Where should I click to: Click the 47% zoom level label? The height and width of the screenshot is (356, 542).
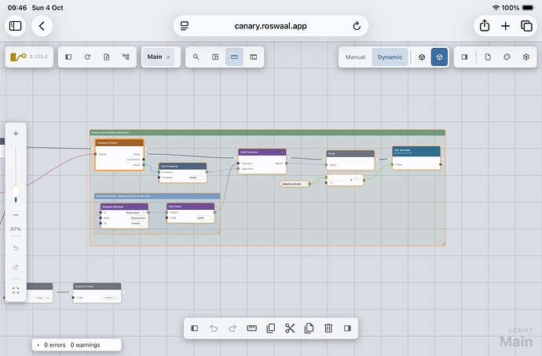tap(16, 229)
